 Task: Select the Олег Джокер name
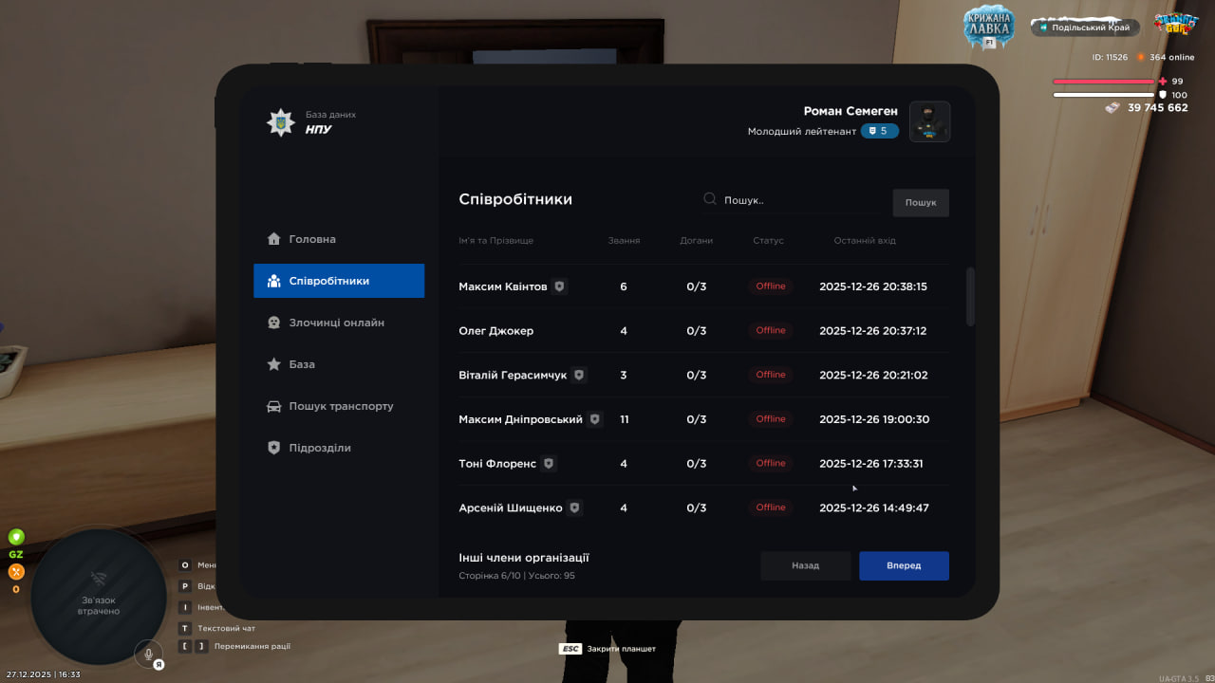pyautogui.click(x=495, y=331)
